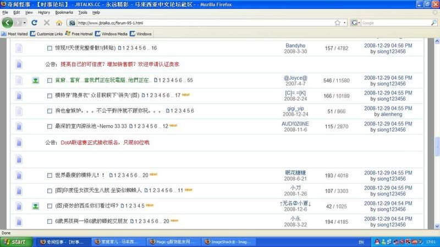Viewport: 440px width, 247px height.
Task: Open the Edit menu
Action: click(x=16, y=12)
